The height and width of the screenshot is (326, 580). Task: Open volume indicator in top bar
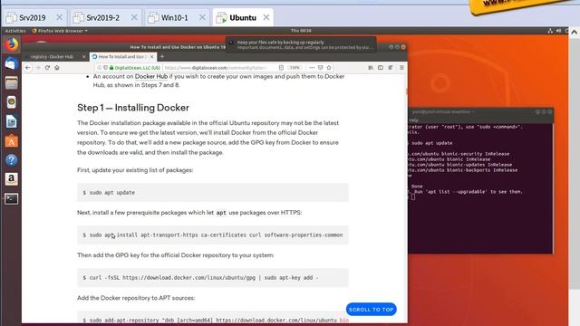[x=558, y=31]
